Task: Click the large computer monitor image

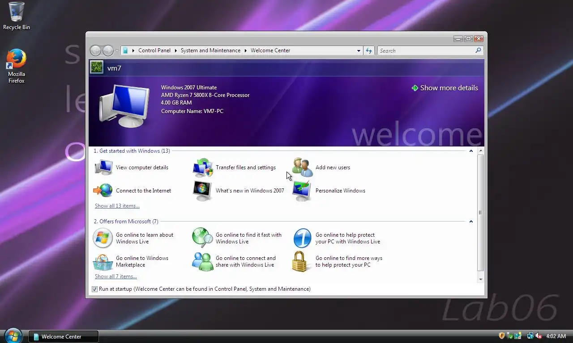Action: [x=124, y=106]
